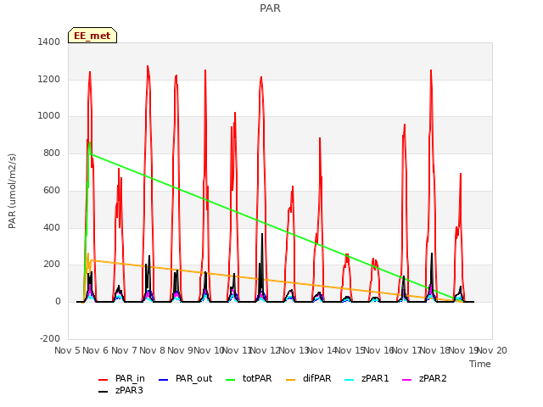Image resolution: width=543 pixels, height=407 pixels.
Task: Click the 400 y-axis tick label
Action: pyautogui.click(x=52, y=227)
